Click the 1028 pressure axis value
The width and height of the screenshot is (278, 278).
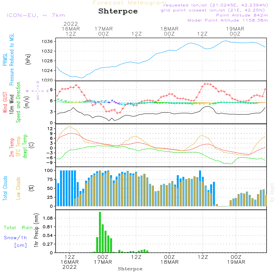[47, 61]
